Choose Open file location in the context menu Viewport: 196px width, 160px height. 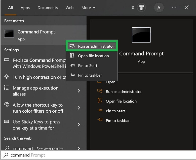[x=92, y=56]
